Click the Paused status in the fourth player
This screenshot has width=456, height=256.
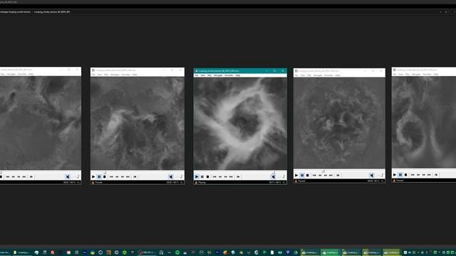point(301,181)
